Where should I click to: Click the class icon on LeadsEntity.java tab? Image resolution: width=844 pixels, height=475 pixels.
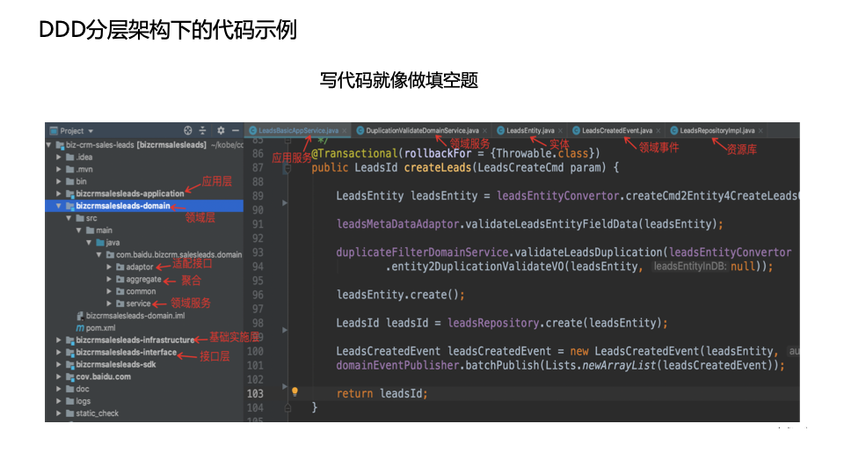point(500,131)
